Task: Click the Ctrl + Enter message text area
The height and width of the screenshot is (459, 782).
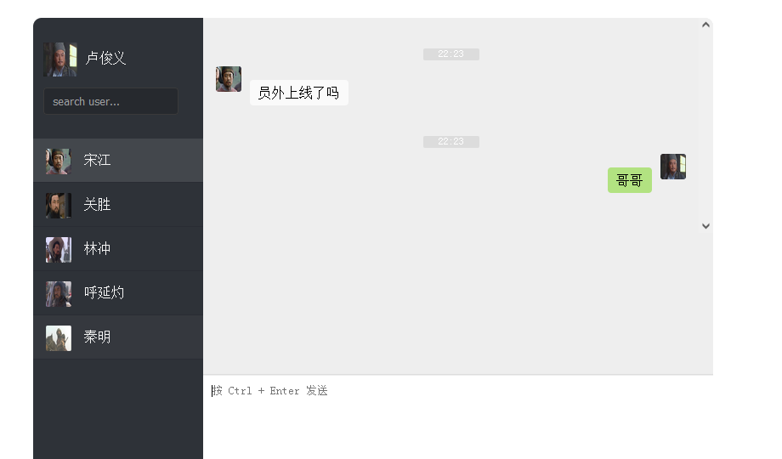Action: [458, 417]
